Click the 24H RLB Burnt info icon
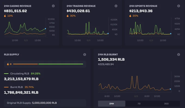Viewport: 185px width, 108px height. (x=179, y=54)
